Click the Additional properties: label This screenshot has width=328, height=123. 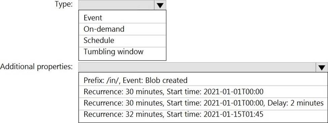pyautogui.click(x=37, y=67)
